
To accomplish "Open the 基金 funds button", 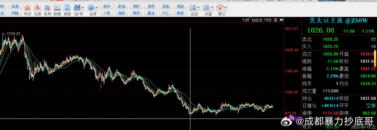I will pos(151,13).
